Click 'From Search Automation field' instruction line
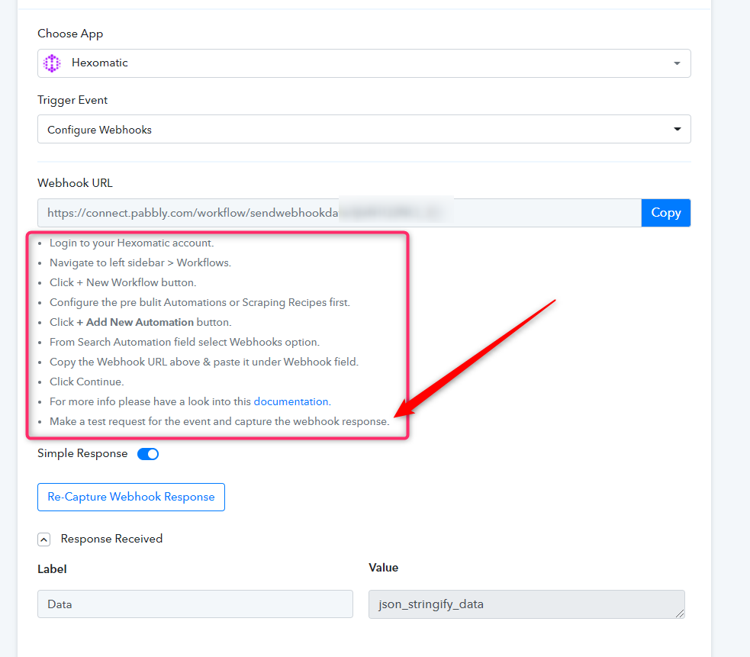The image size is (750, 657). [x=185, y=342]
